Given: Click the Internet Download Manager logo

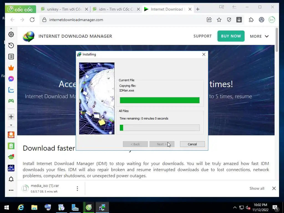Looking at the screenshot, I should tap(29, 36).
